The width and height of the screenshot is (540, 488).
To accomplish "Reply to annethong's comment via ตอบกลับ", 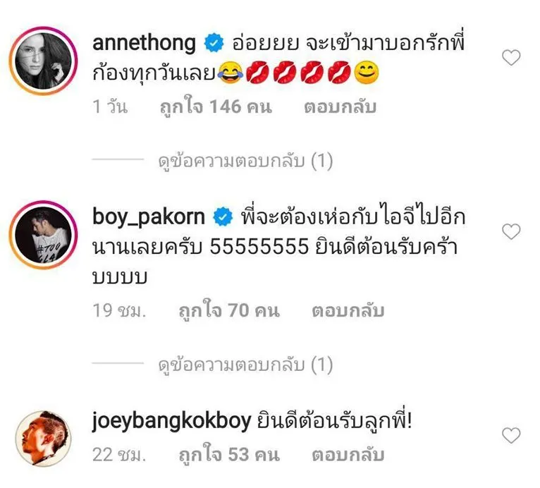I will coord(340,106).
